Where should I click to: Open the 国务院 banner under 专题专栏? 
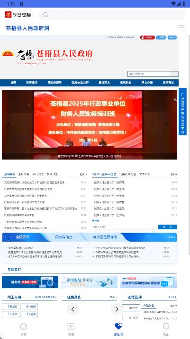coord(30,282)
